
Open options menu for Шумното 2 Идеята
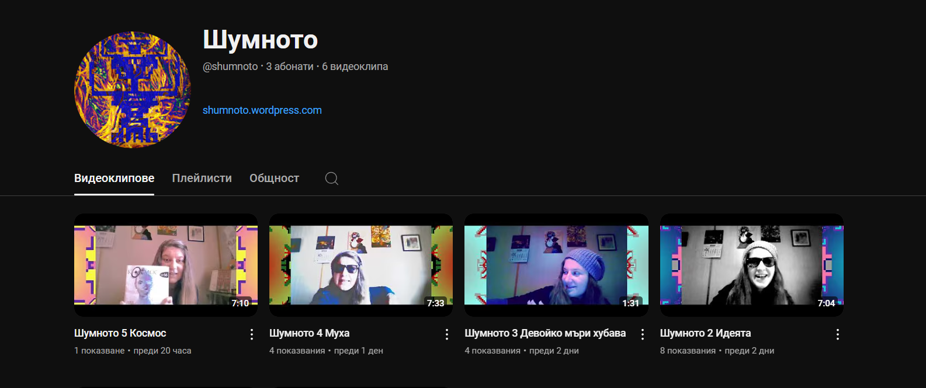tap(838, 334)
